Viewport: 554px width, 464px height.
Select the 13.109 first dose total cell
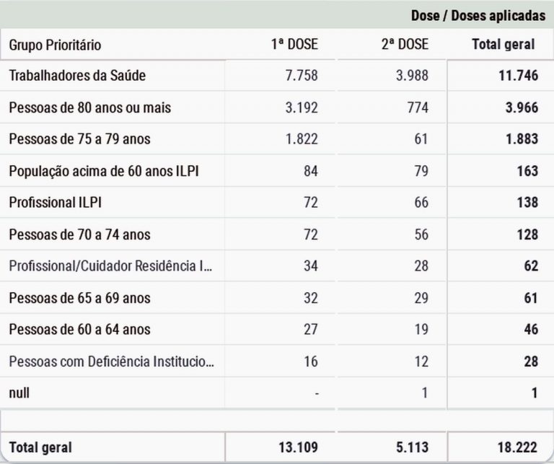(297, 448)
